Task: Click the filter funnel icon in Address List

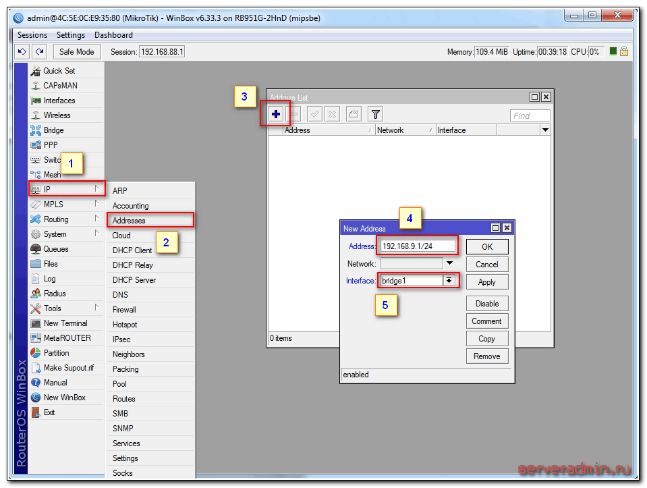Action: point(376,114)
